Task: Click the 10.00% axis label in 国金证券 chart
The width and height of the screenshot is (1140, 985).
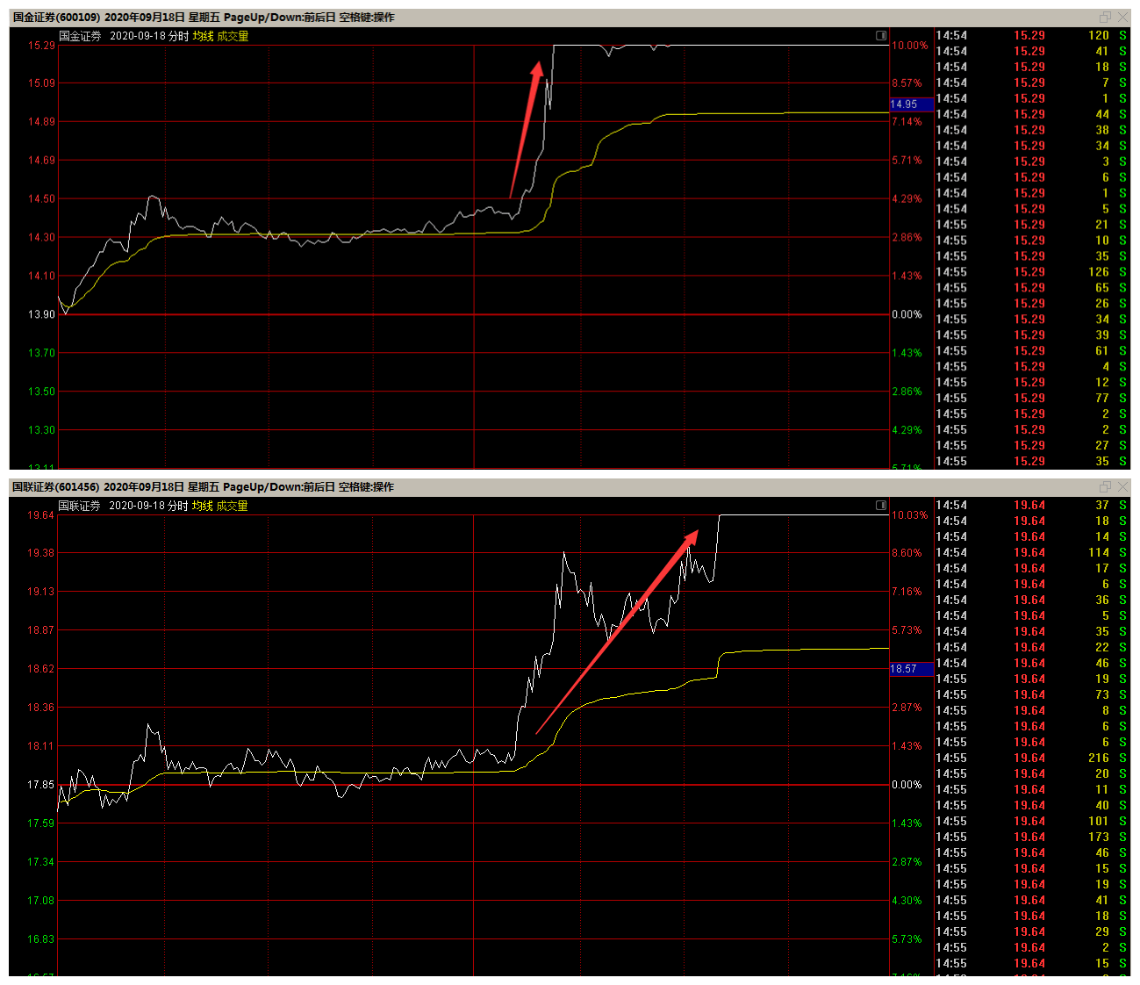Action: point(909,46)
